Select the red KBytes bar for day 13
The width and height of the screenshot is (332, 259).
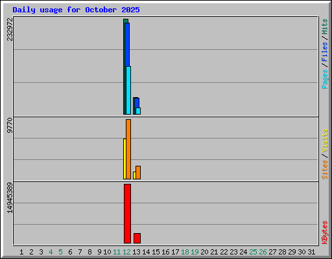pyautogui.click(x=137, y=238)
